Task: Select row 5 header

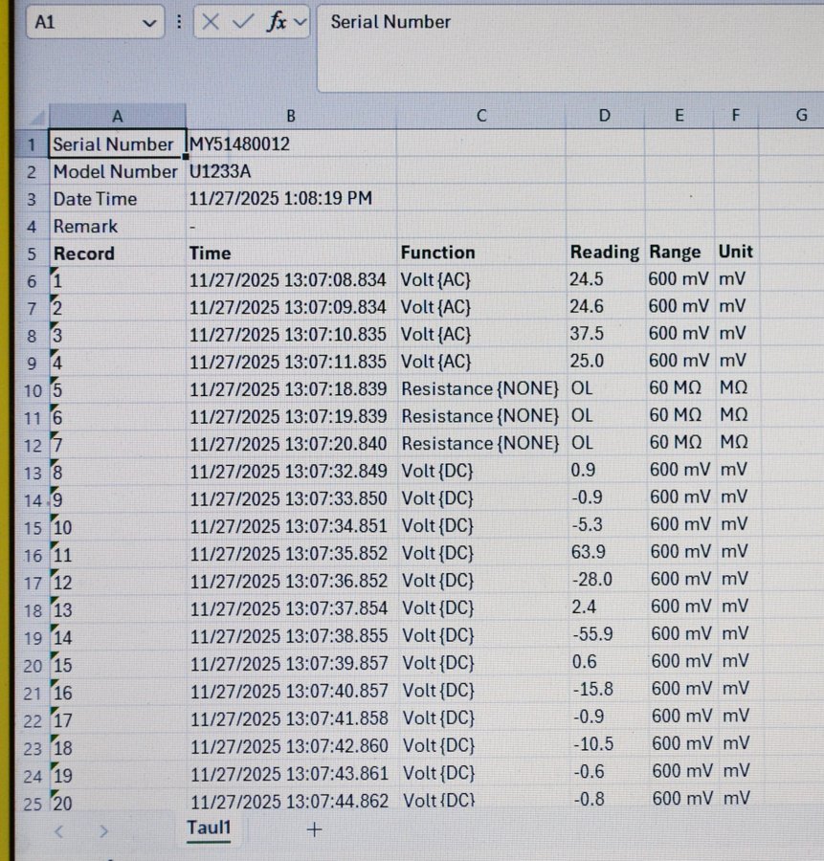Action: (x=32, y=254)
